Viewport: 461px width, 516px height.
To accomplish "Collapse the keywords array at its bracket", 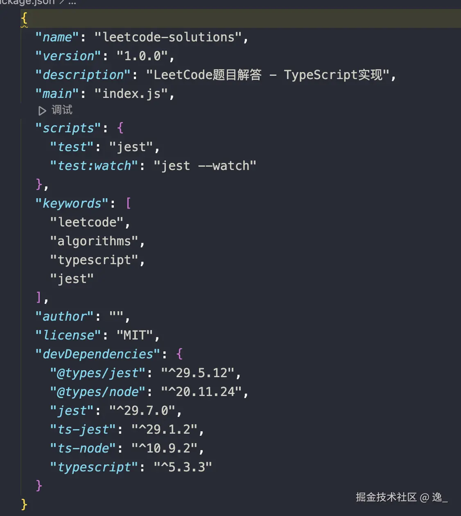I will [x=129, y=203].
